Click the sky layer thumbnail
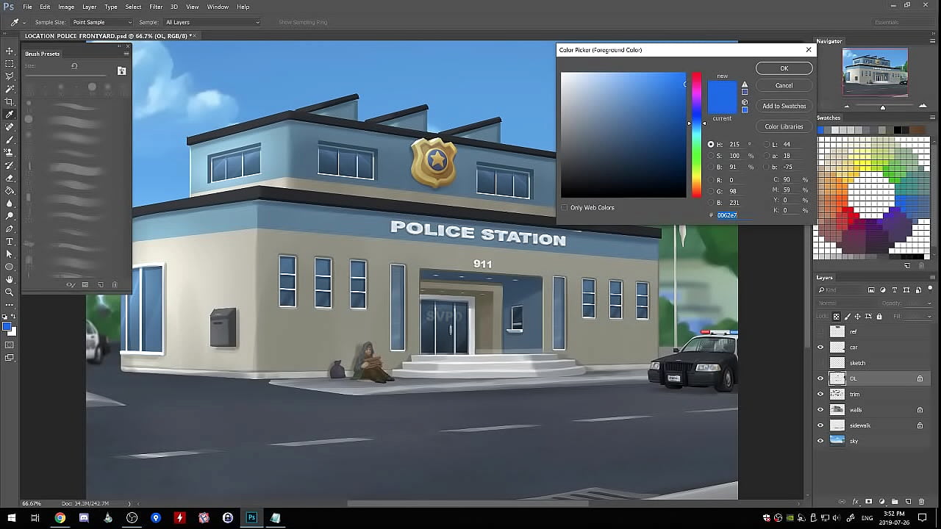The width and height of the screenshot is (941, 529). point(838,440)
